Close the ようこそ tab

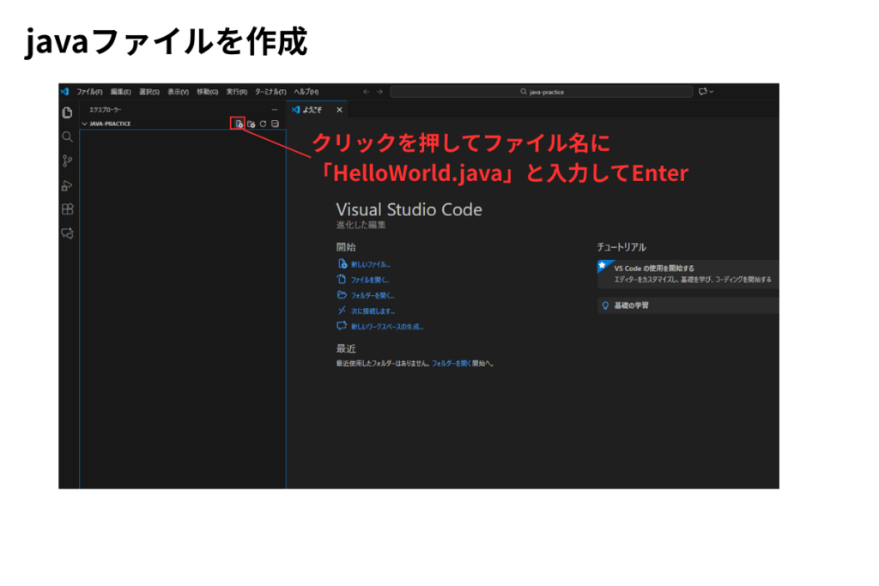click(x=339, y=110)
